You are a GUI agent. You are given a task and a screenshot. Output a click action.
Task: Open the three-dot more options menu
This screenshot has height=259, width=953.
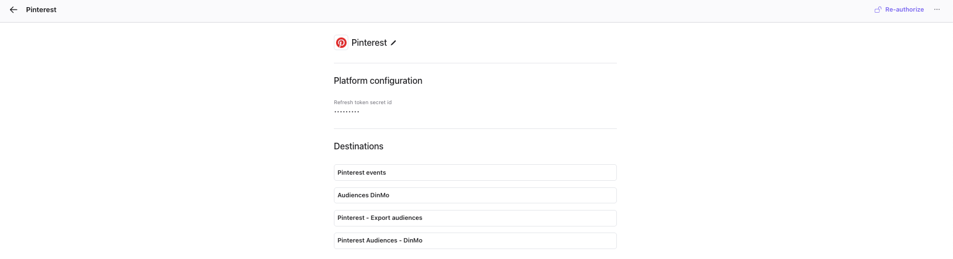pos(937,10)
